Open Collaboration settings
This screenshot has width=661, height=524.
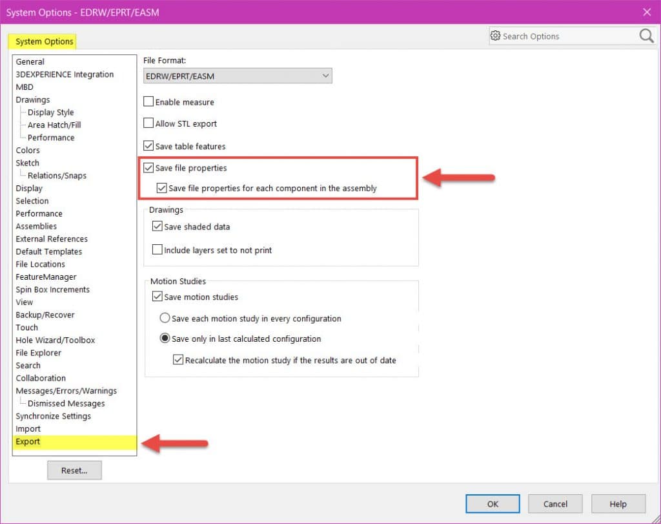click(x=41, y=378)
